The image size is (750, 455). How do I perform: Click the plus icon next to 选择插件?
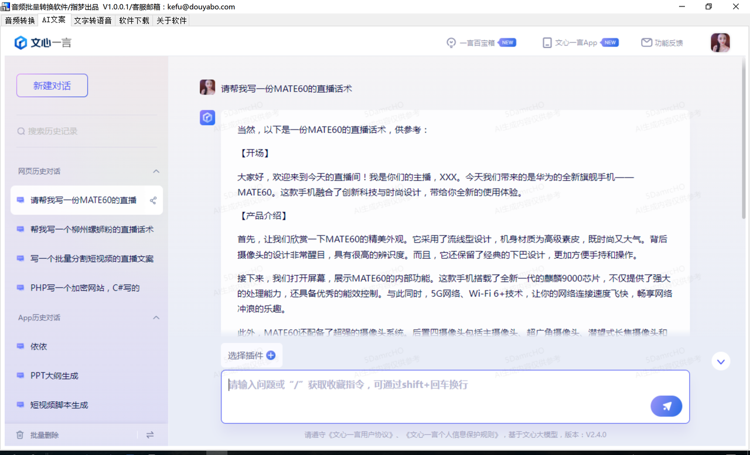271,355
